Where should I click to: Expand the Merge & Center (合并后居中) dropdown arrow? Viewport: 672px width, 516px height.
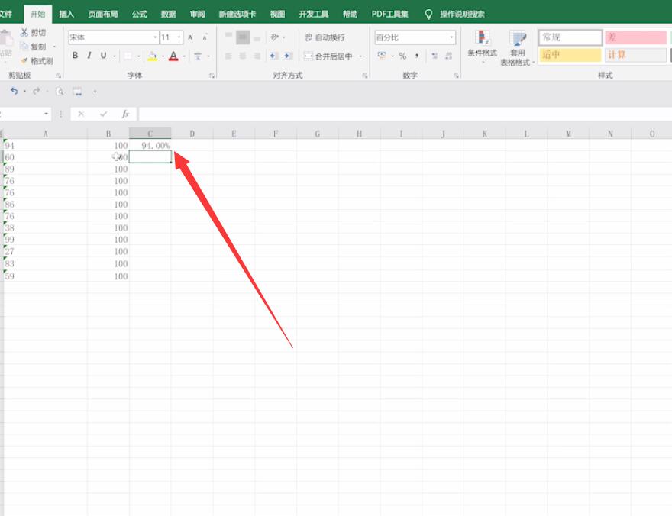pyautogui.click(x=361, y=56)
